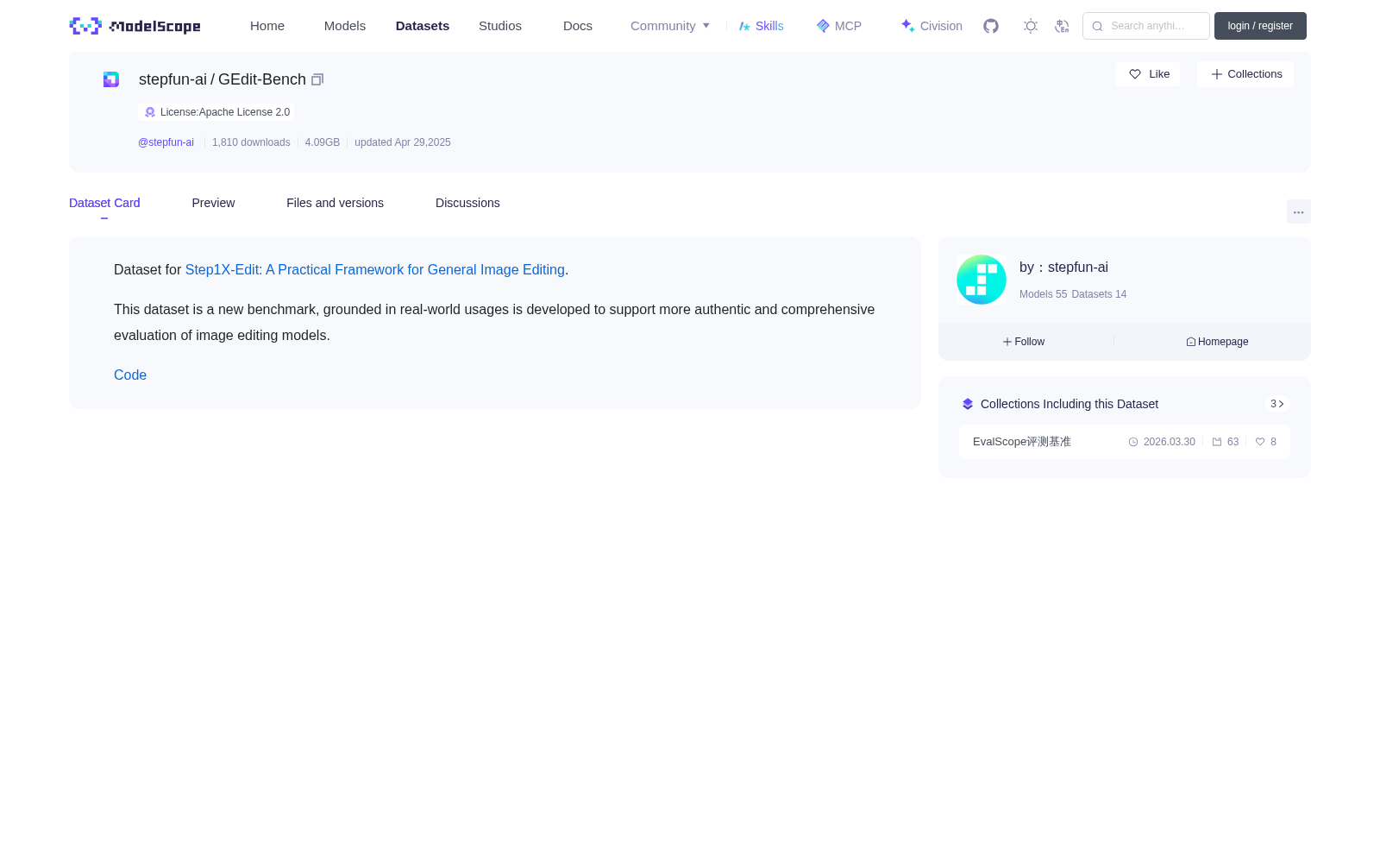Click the login / register button
1380x863 pixels.
1260,26
